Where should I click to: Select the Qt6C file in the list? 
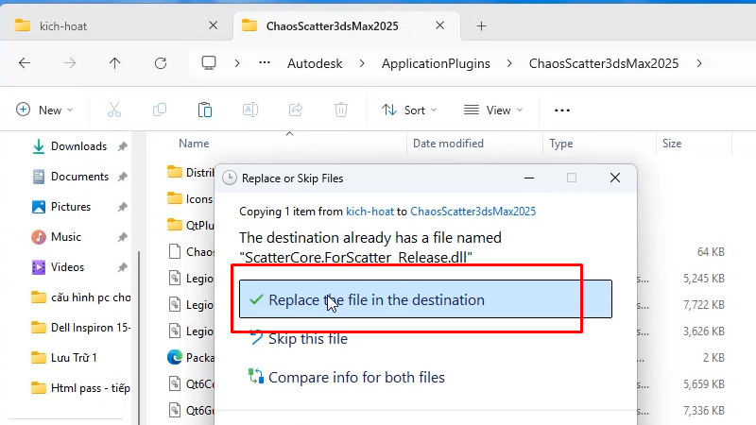pos(190,384)
